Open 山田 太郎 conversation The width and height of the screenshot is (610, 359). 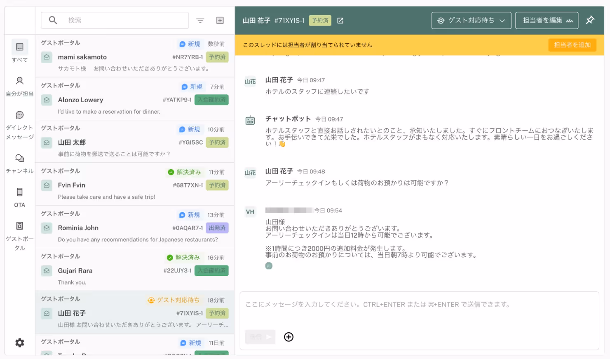pyautogui.click(x=135, y=142)
